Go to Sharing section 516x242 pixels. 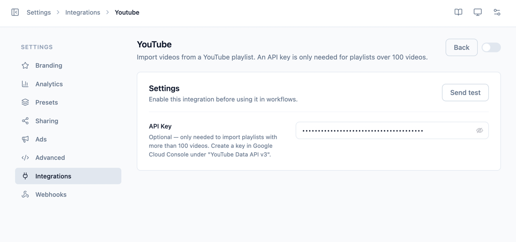68,121
